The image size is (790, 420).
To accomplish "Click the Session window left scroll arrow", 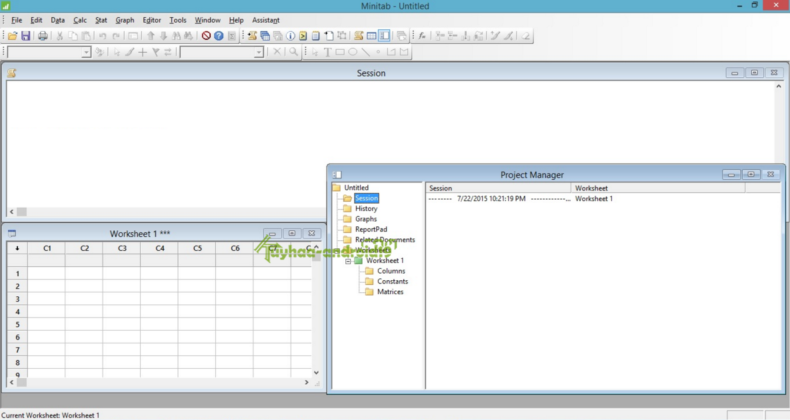I will 11,212.
